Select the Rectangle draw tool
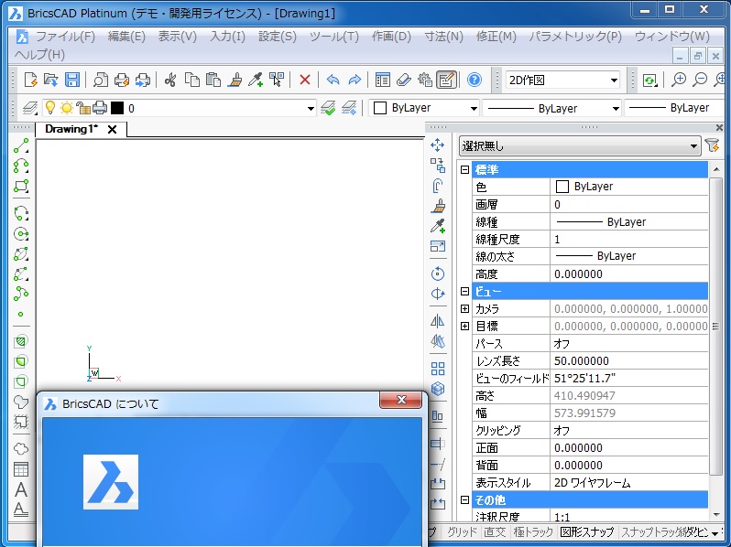Image resolution: width=731 pixels, height=547 pixels. point(21,186)
